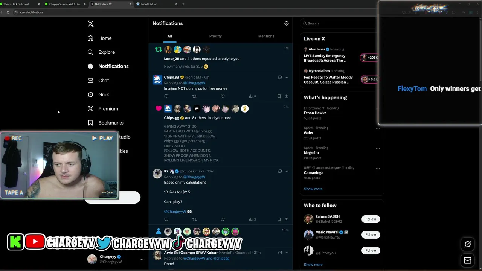
Task: Follow @glizzvsyou
Action: click(371, 251)
